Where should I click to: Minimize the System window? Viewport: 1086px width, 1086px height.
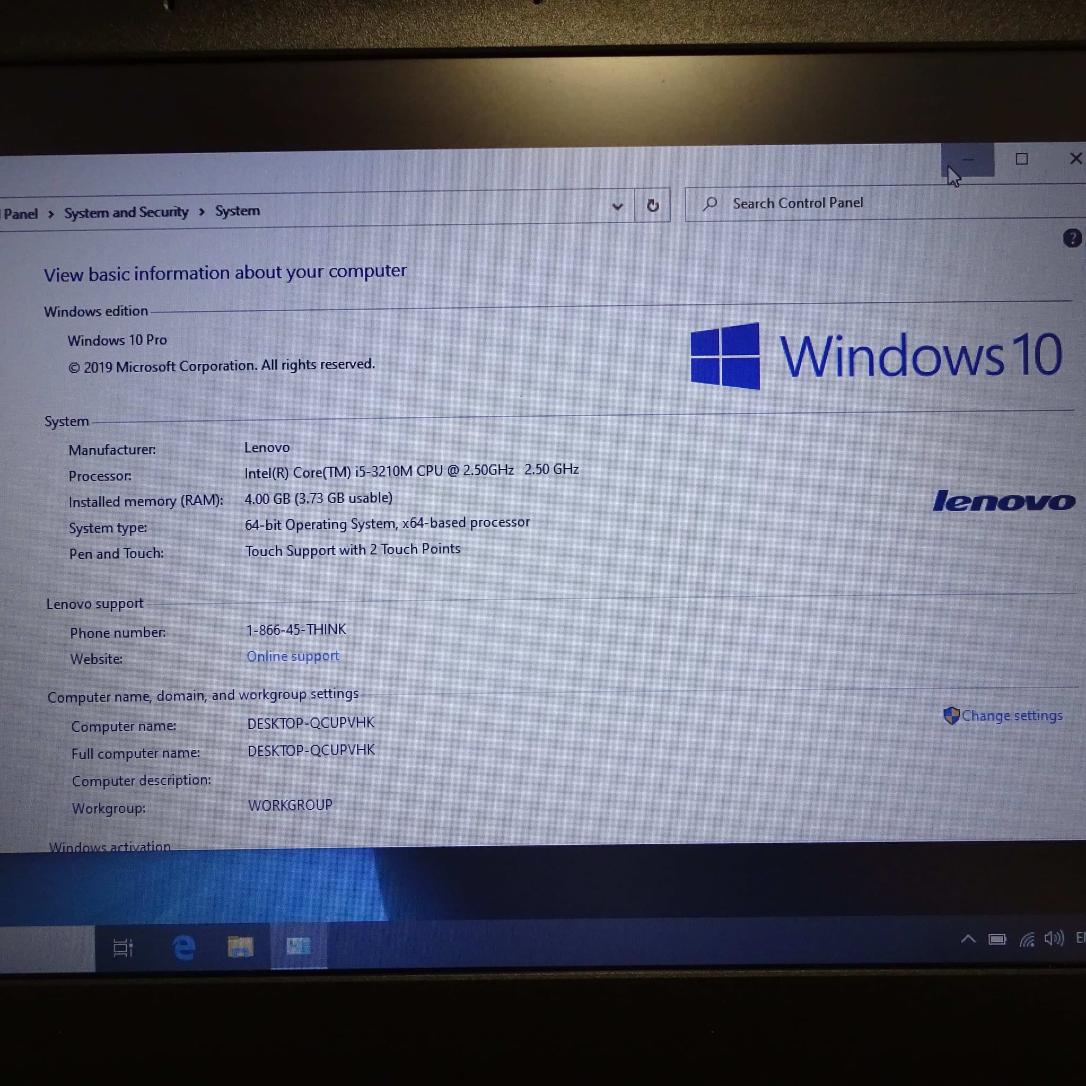967,160
